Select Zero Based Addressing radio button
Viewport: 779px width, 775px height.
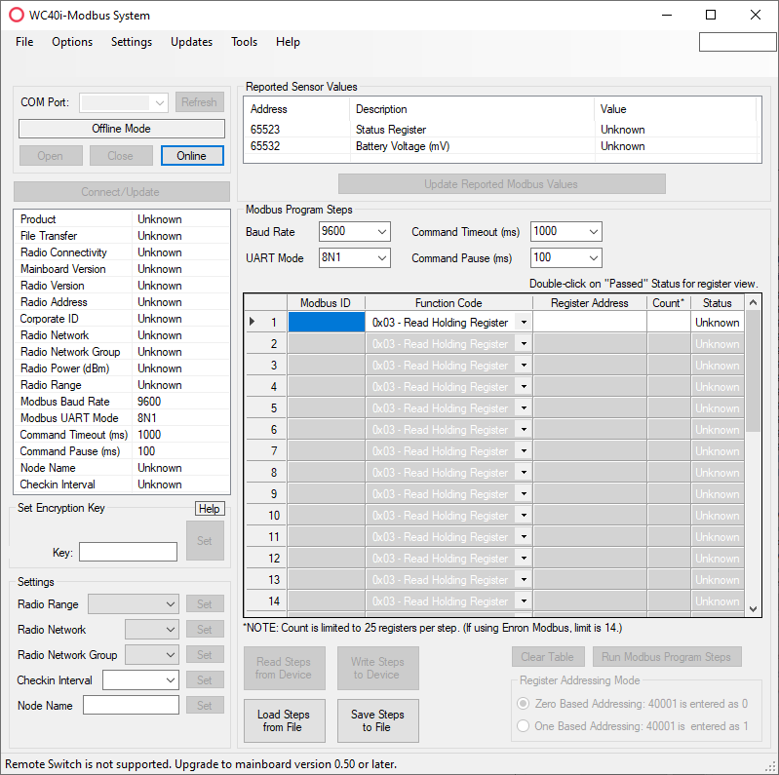524,704
